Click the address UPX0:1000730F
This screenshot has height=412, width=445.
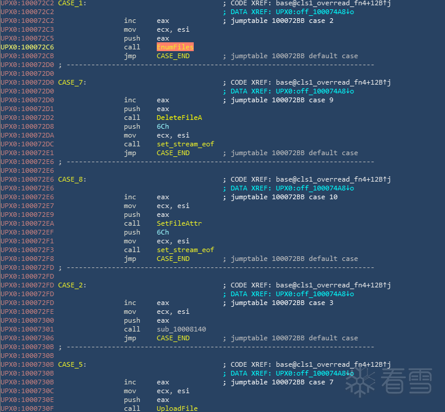click(27, 408)
